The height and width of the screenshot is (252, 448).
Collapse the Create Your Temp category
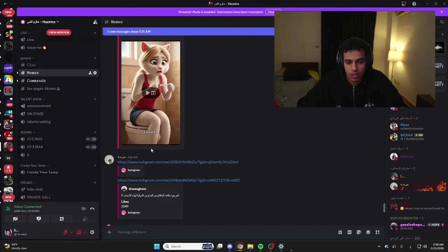point(35,166)
